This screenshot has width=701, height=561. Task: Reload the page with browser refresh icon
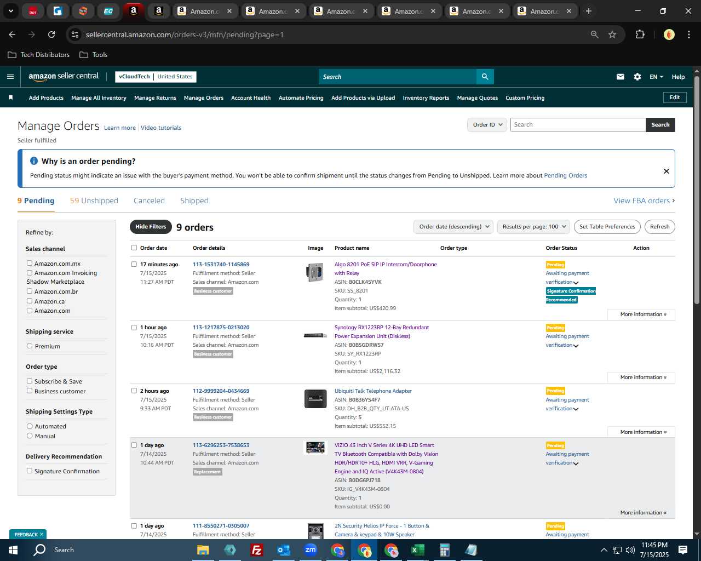51,35
